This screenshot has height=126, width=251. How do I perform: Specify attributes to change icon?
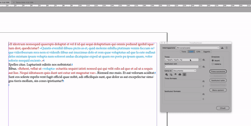pos(203,94)
